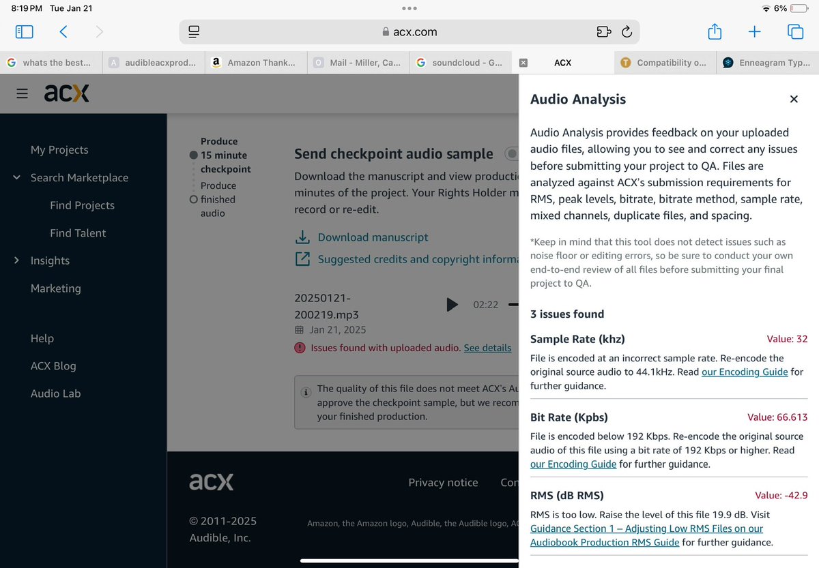Switch to the Mail - Miller tab
This screenshot has height=568, width=819.
358,62
